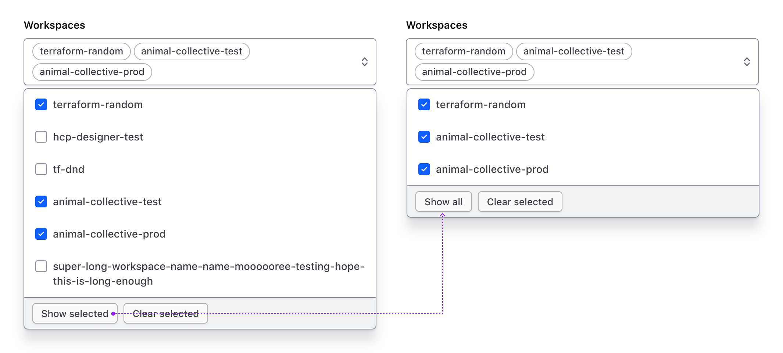
Task: Check the tf-dnd workspace
Action: pyautogui.click(x=41, y=169)
